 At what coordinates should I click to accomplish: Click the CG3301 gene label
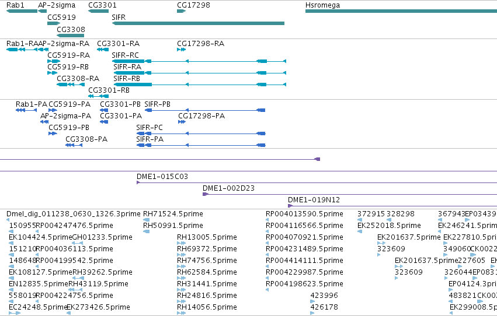(x=102, y=5)
